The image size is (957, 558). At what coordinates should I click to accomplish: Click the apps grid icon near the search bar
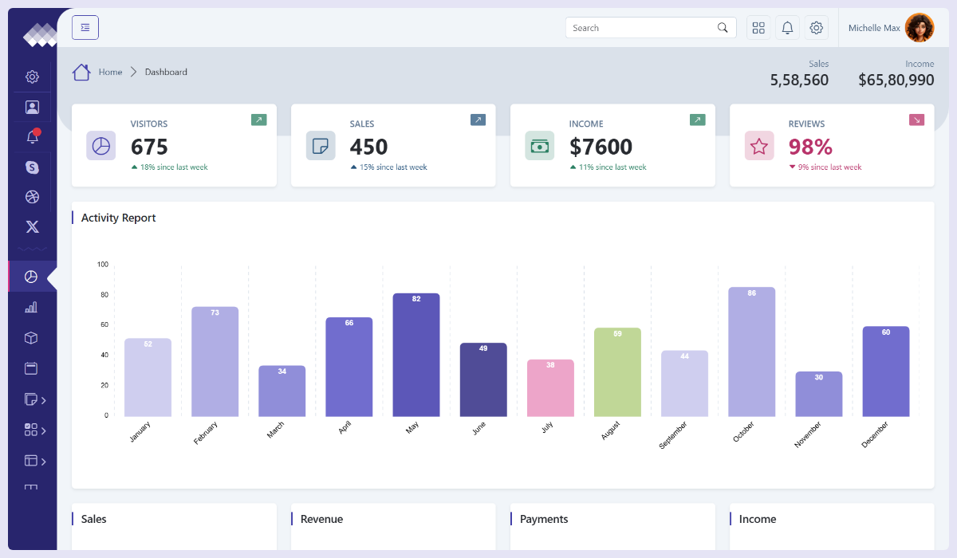click(x=758, y=27)
